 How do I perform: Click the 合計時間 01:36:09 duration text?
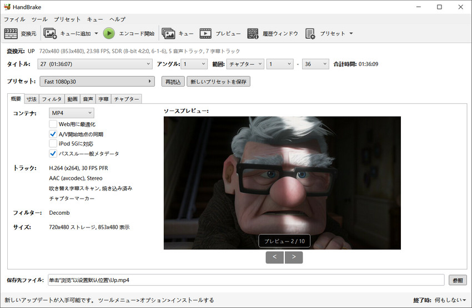pyautogui.click(x=355, y=64)
